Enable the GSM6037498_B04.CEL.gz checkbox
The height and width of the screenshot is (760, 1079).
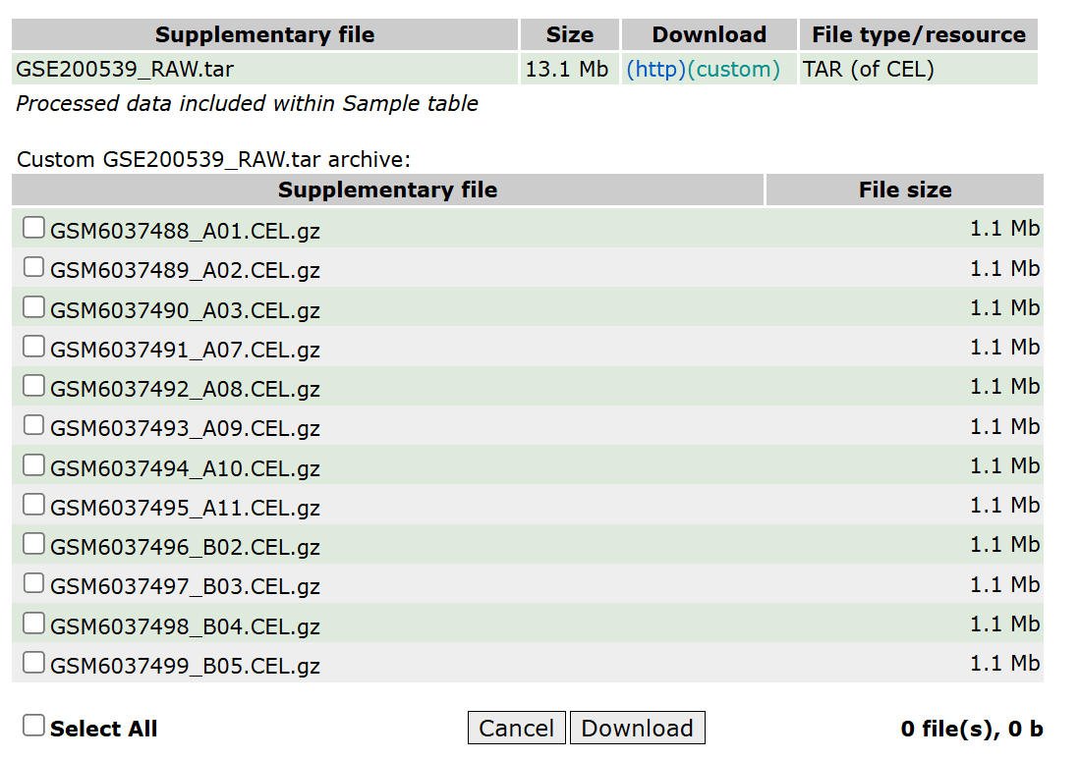pos(33,624)
